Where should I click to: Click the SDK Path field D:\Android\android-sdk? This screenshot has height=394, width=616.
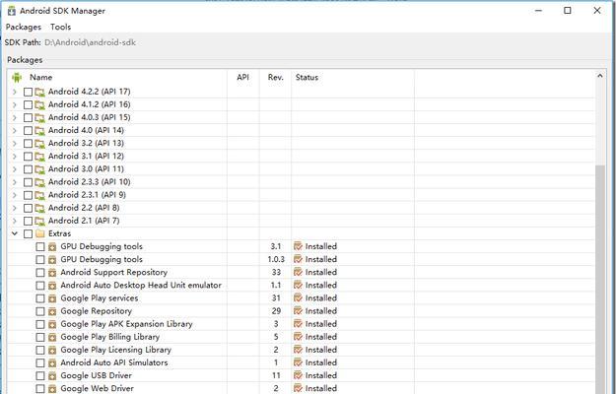(90, 42)
